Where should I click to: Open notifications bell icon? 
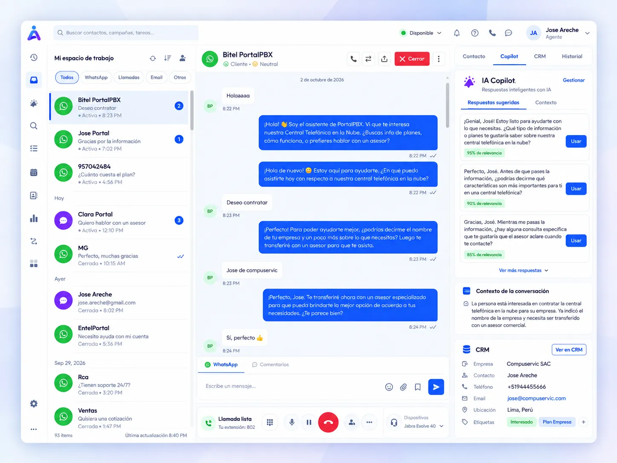(457, 33)
